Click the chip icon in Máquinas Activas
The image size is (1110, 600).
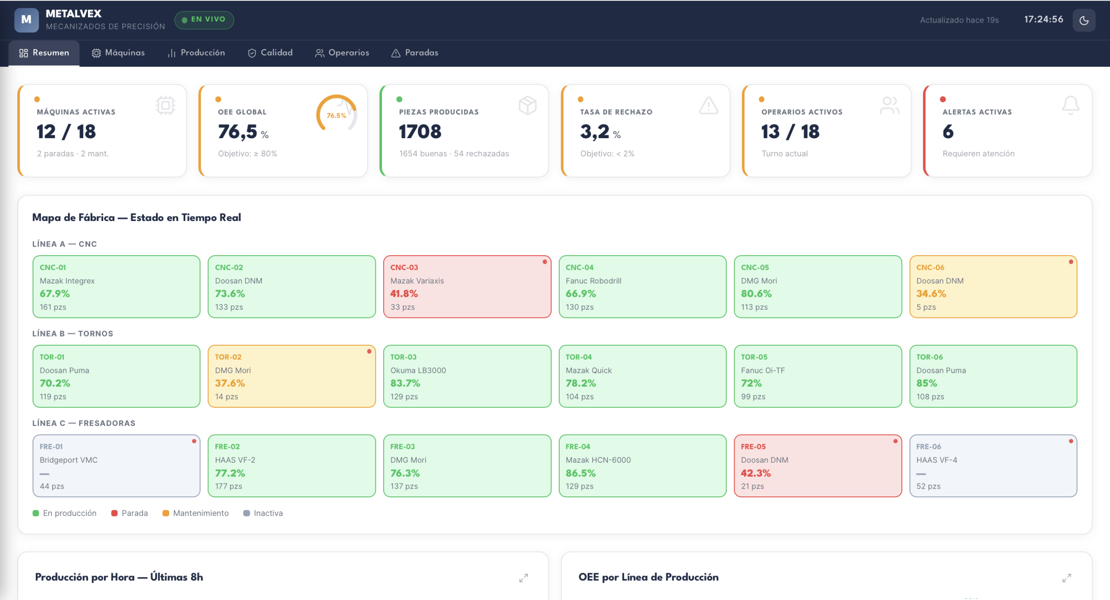(165, 105)
